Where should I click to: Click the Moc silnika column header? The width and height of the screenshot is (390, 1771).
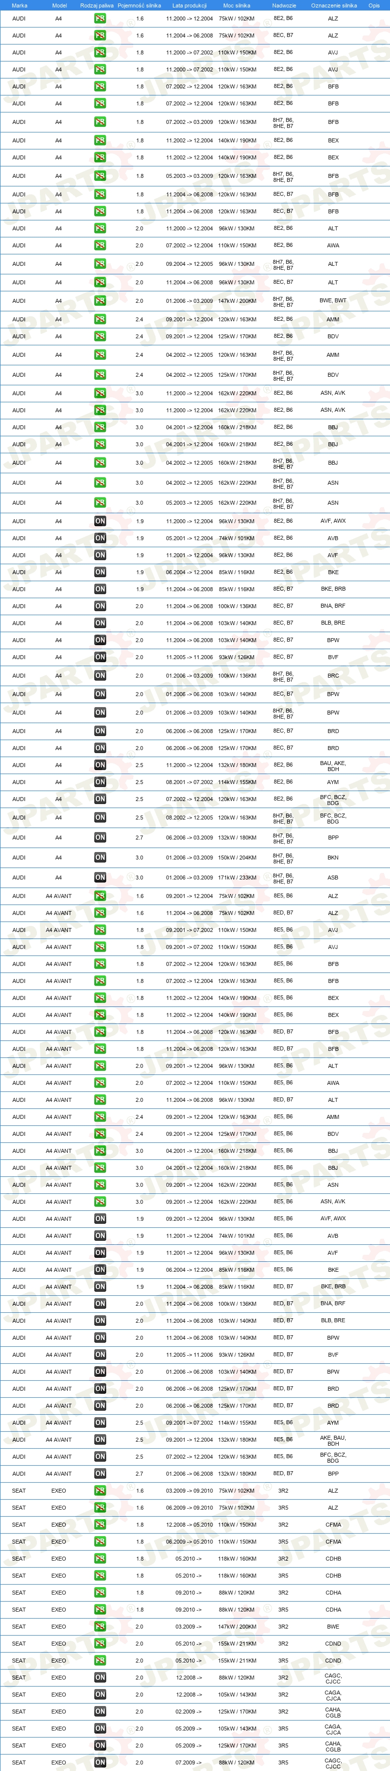tap(237, 5)
